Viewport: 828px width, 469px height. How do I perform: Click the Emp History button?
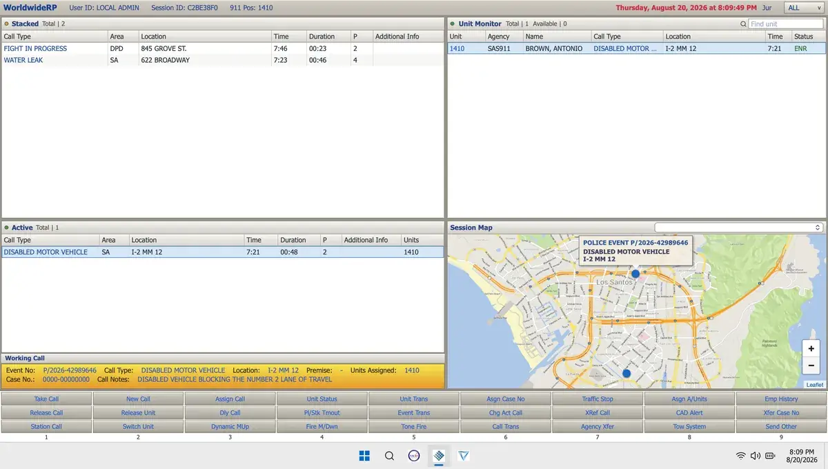click(781, 399)
